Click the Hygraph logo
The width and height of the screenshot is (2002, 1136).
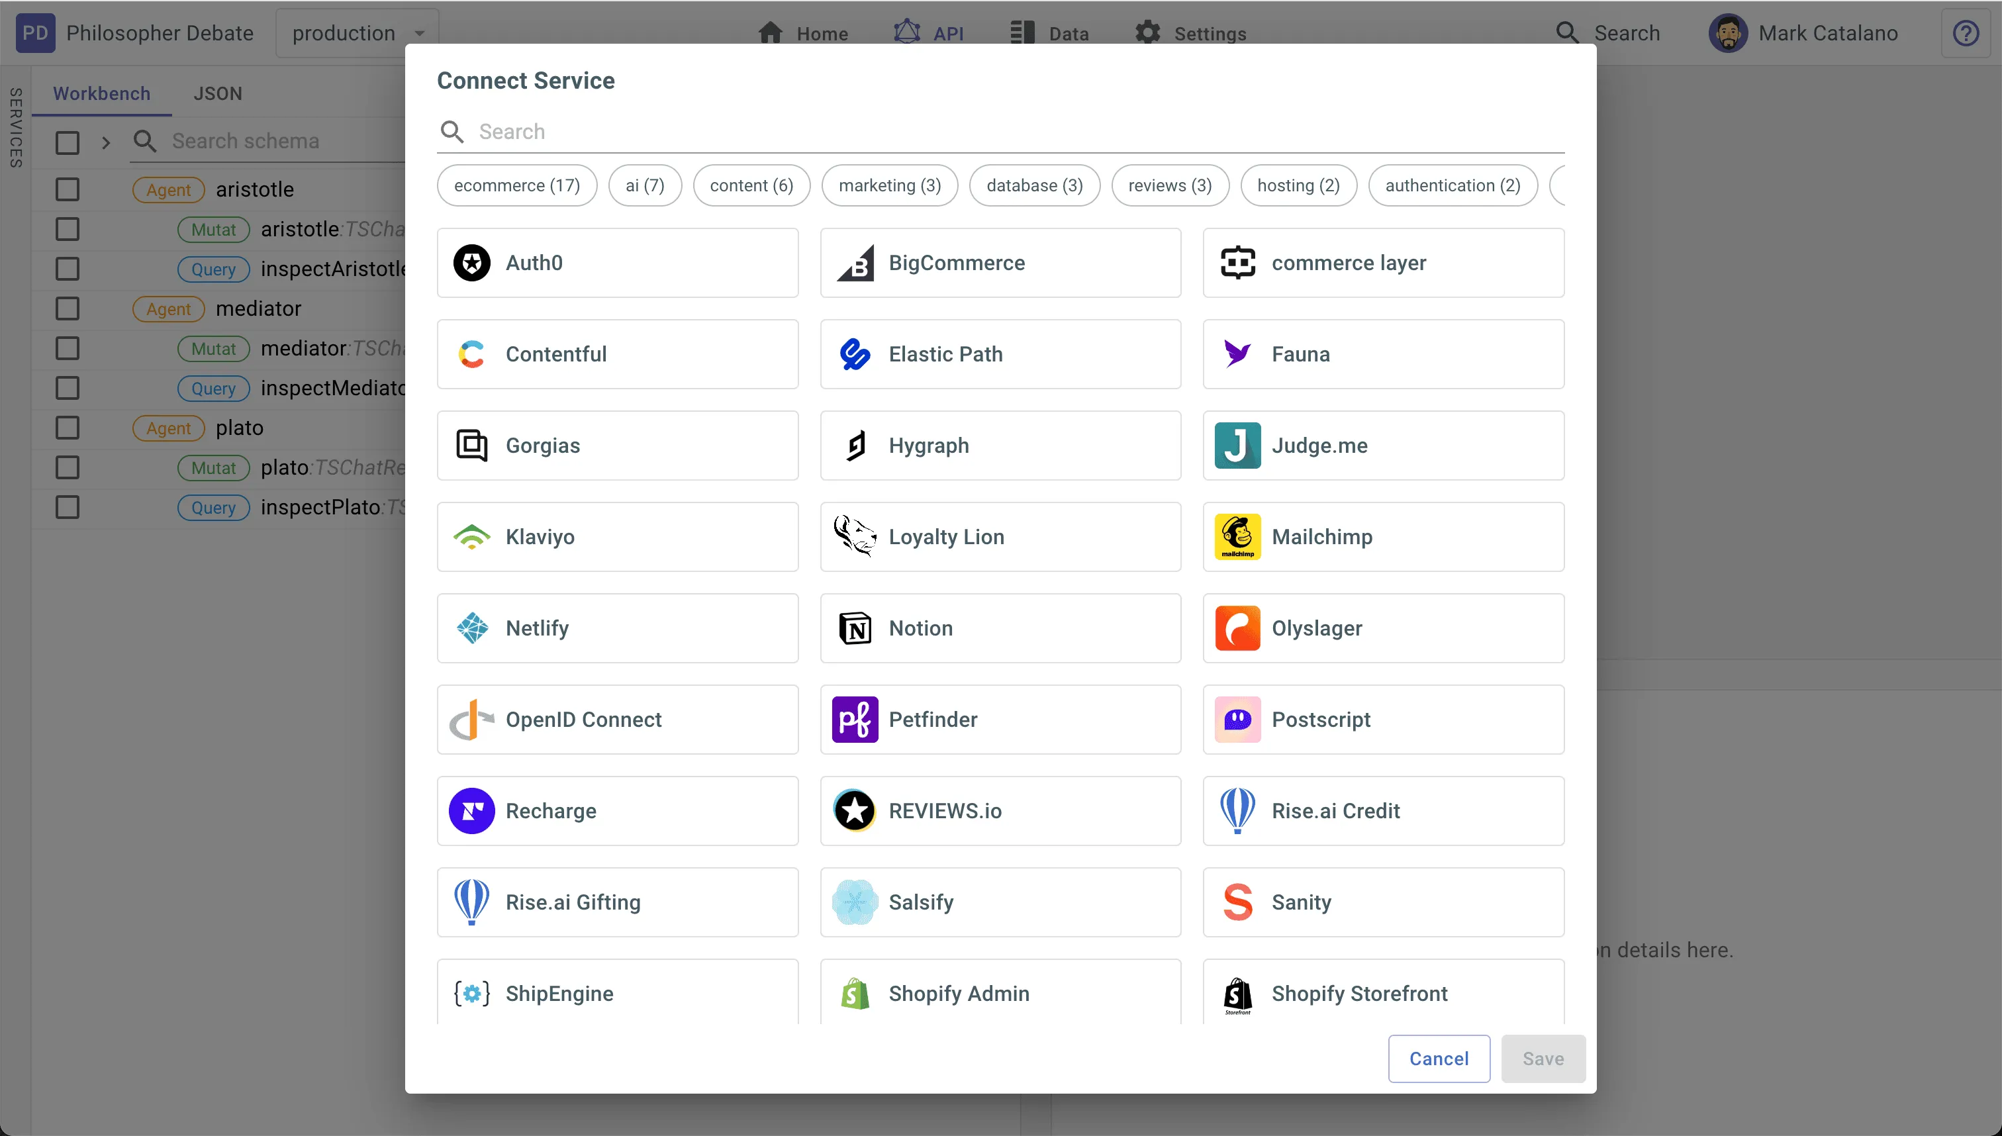[x=855, y=446]
